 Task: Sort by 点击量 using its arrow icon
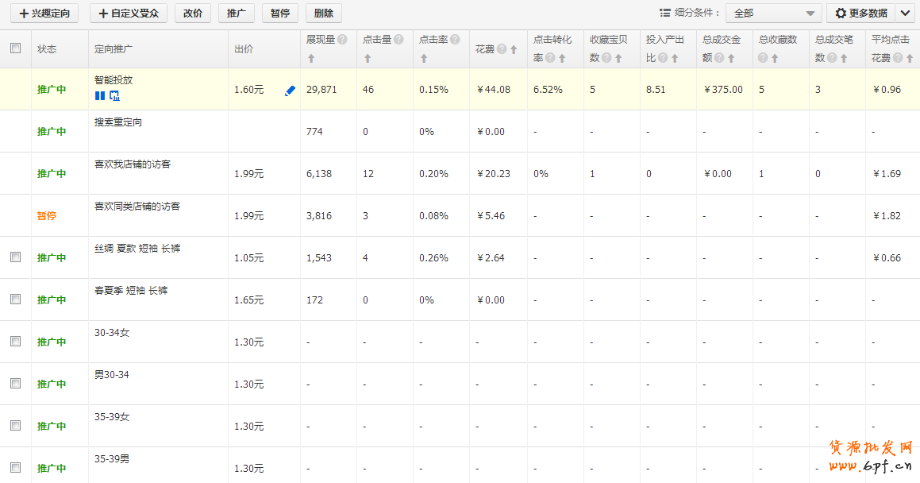click(368, 58)
